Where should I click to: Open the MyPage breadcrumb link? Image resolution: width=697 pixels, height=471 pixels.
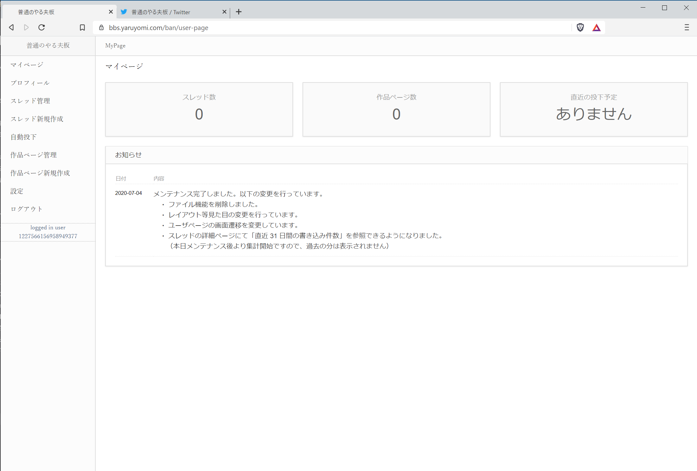click(x=115, y=46)
